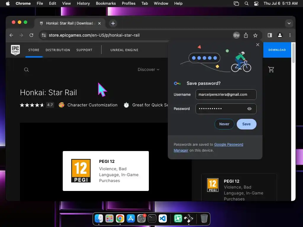Click the clock in the menu bar
The height and width of the screenshot is (227, 303).
[x=281, y=4]
